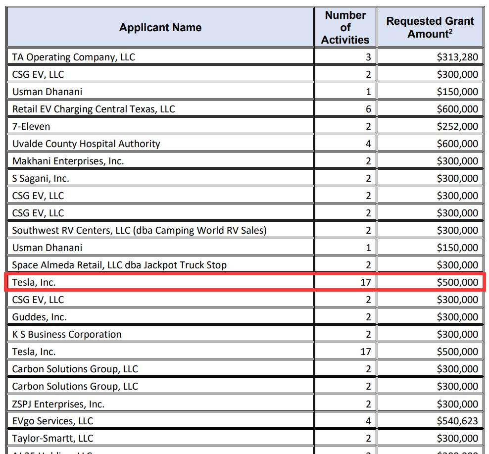Viewport: 489px width, 454px height.
Task: Click the 2 in the Space Almeda row
Action: click(345, 265)
